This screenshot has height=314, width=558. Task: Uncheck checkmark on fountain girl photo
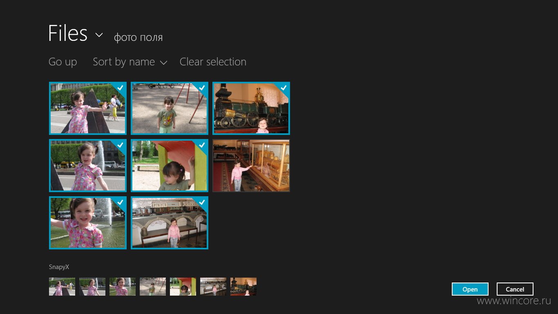(x=120, y=202)
